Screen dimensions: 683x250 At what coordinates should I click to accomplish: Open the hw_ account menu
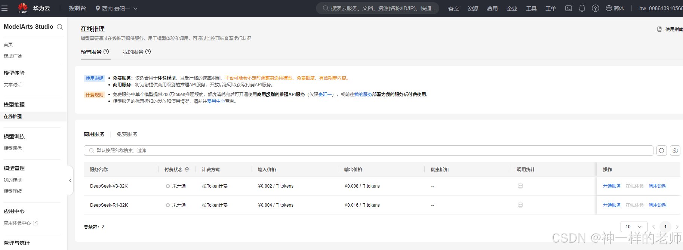coord(661,8)
